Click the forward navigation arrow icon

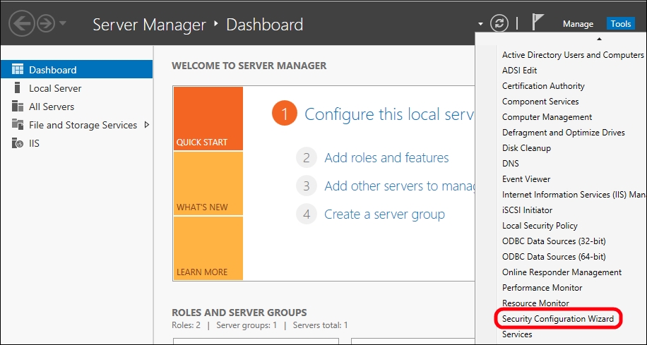[46, 24]
